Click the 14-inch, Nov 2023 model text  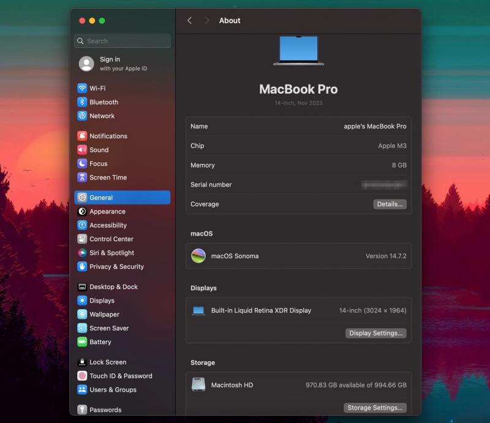tap(298, 103)
